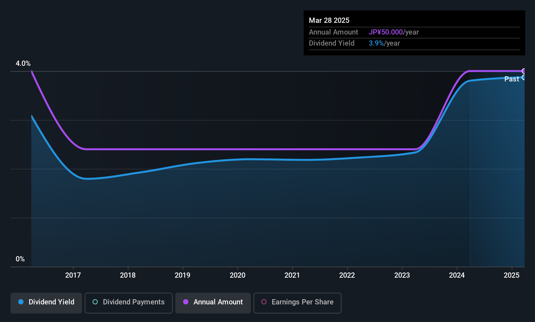Click the Mar 28 2025 tooltip date
The width and height of the screenshot is (535, 322).
329,21
